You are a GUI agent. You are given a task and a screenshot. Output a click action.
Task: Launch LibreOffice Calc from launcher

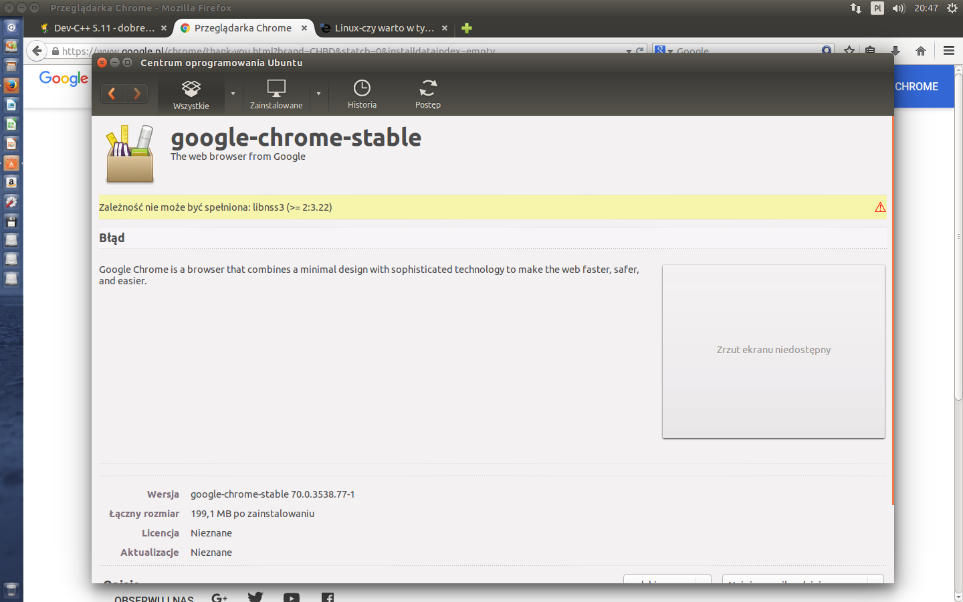coord(11,124)
